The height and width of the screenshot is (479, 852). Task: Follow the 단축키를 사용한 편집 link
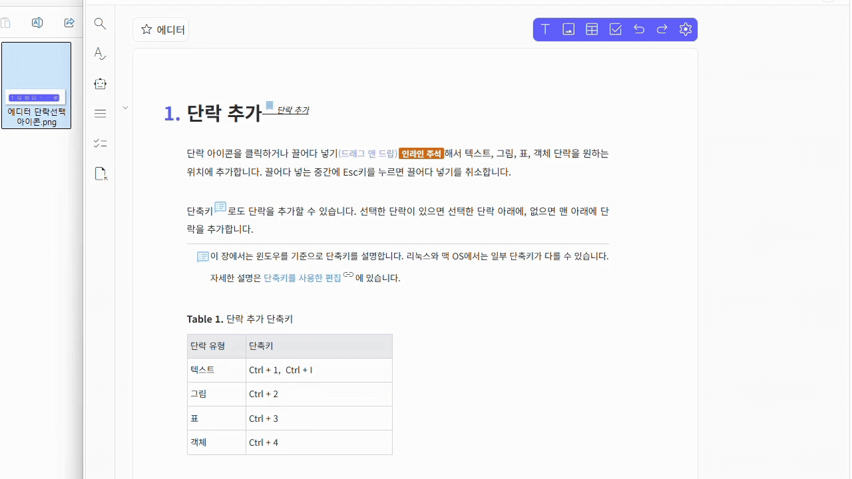tap(302, 278)
